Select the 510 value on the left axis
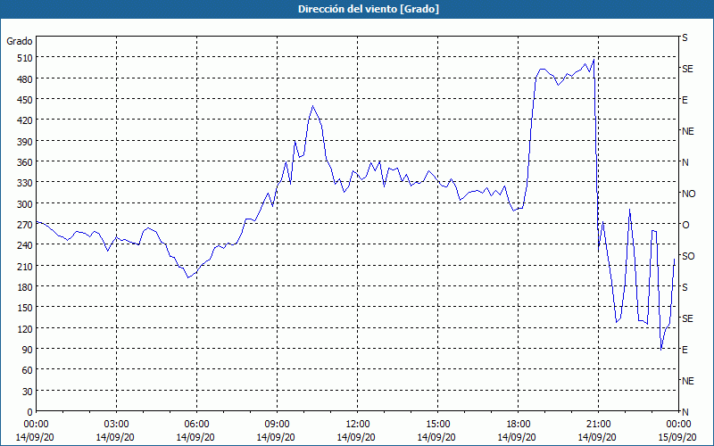 pos(25,58)
